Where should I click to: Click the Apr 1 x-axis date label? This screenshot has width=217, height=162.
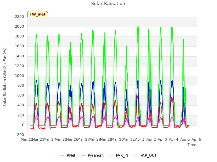140,139
